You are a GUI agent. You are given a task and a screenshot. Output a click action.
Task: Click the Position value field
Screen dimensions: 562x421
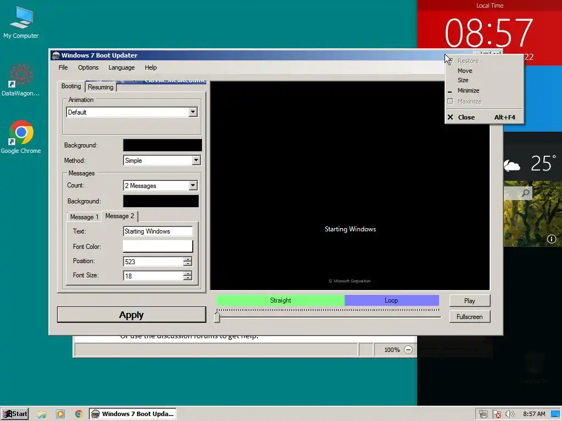[x=153, y=261]
